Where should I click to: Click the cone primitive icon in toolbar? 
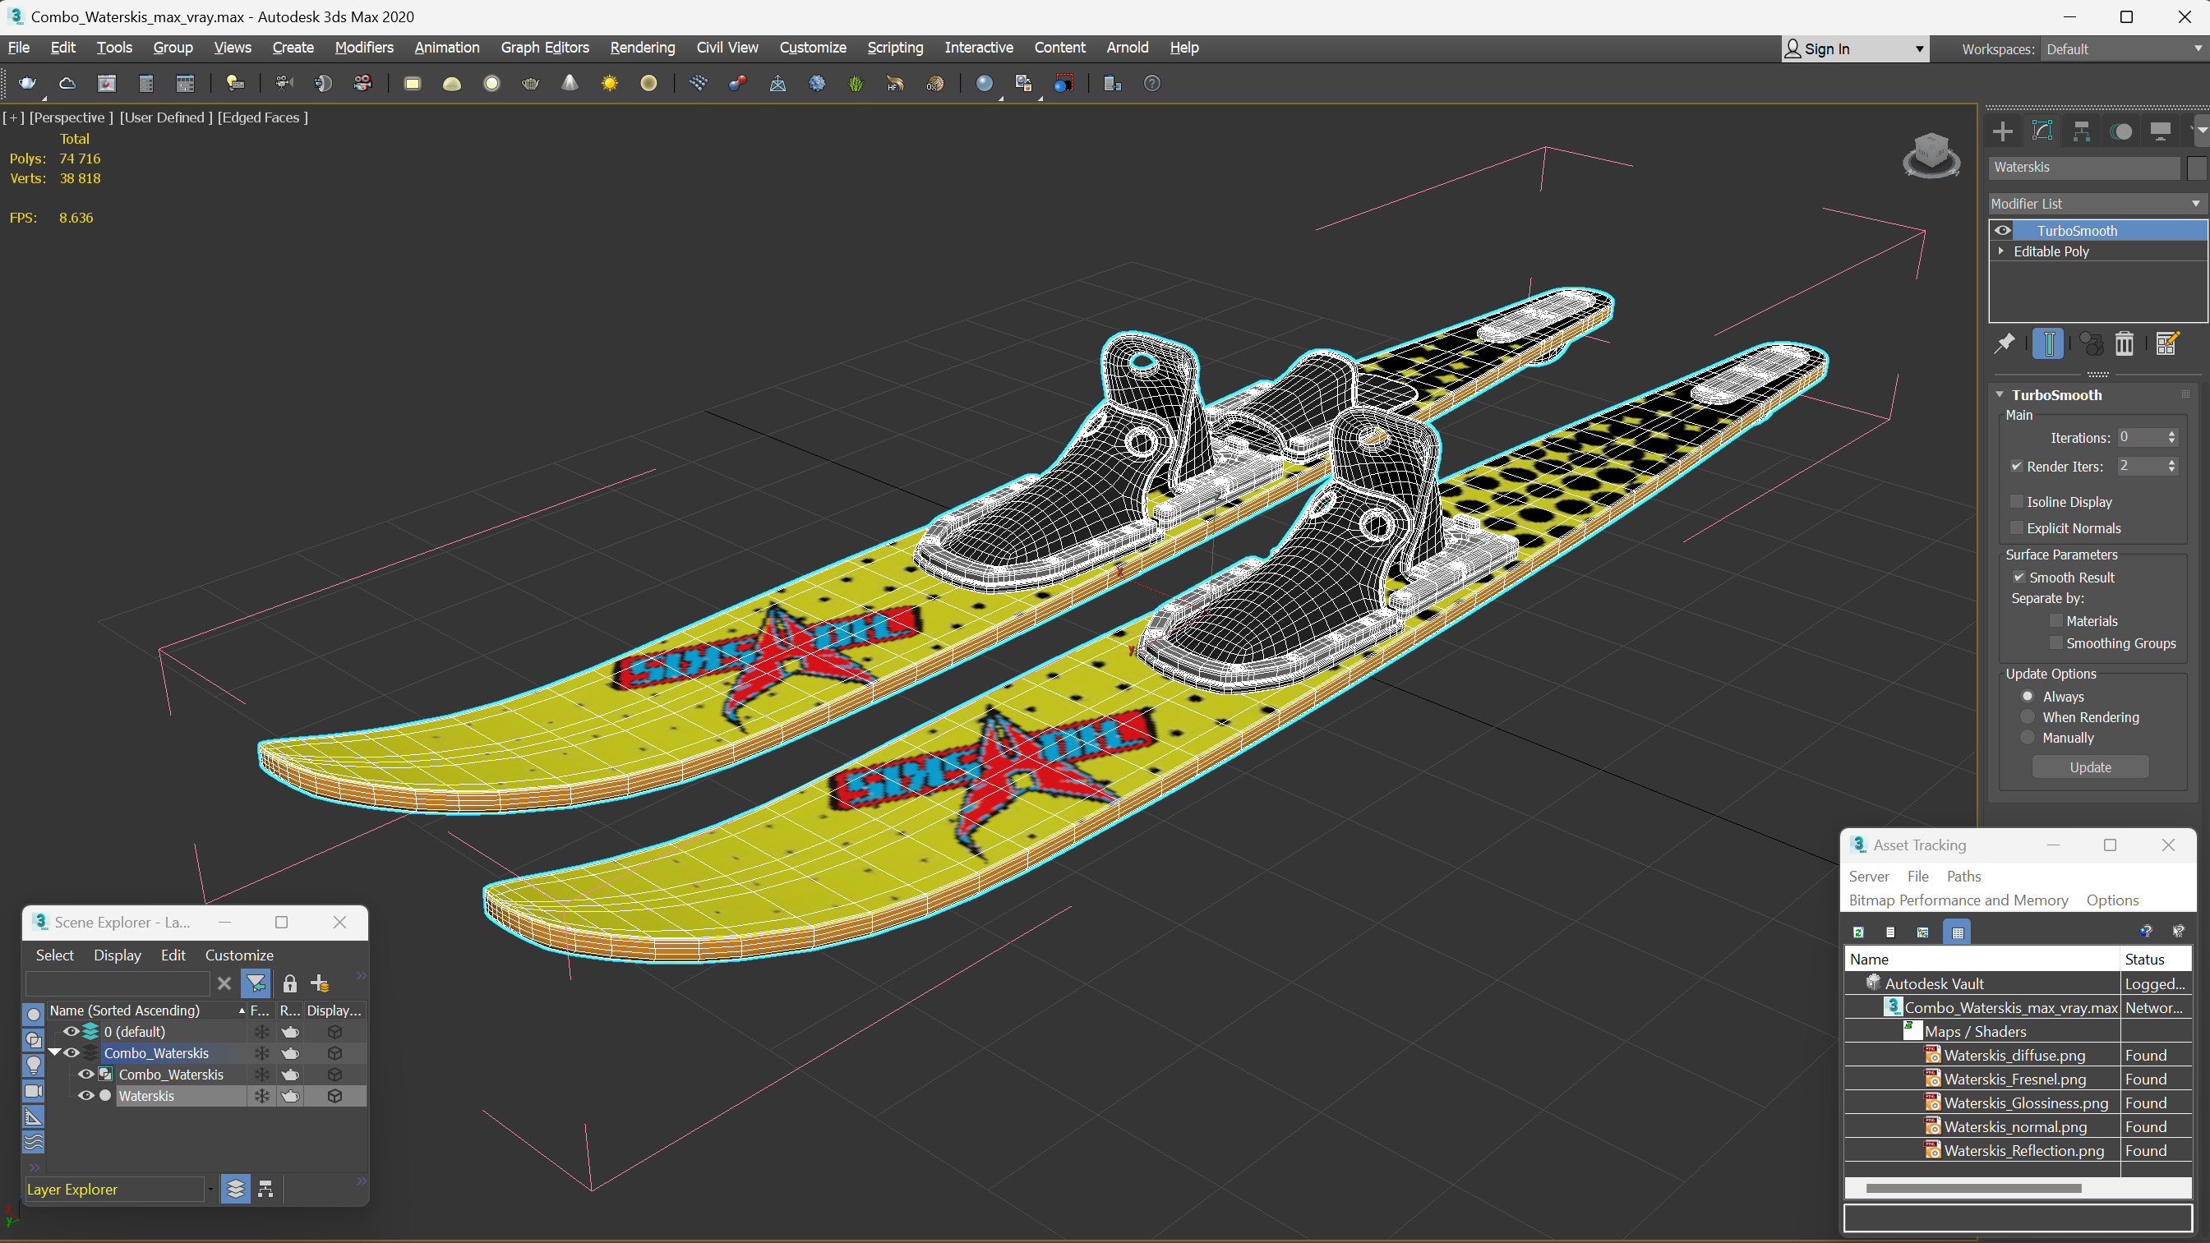[x=570, y=83]
